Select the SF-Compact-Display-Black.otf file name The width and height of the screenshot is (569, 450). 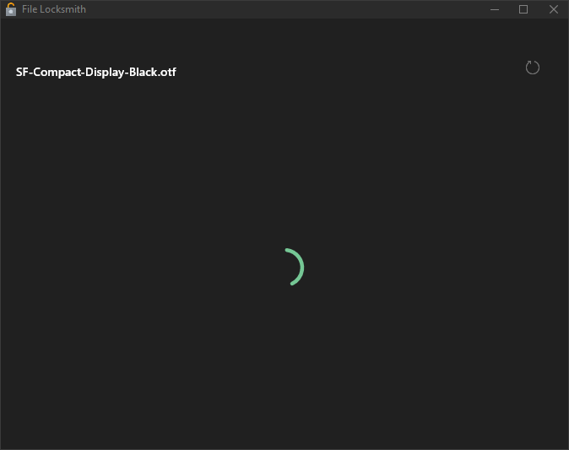(95, 73)
